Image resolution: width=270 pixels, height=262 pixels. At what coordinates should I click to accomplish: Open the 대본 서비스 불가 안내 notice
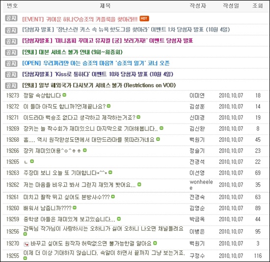[x=72, y=52]
